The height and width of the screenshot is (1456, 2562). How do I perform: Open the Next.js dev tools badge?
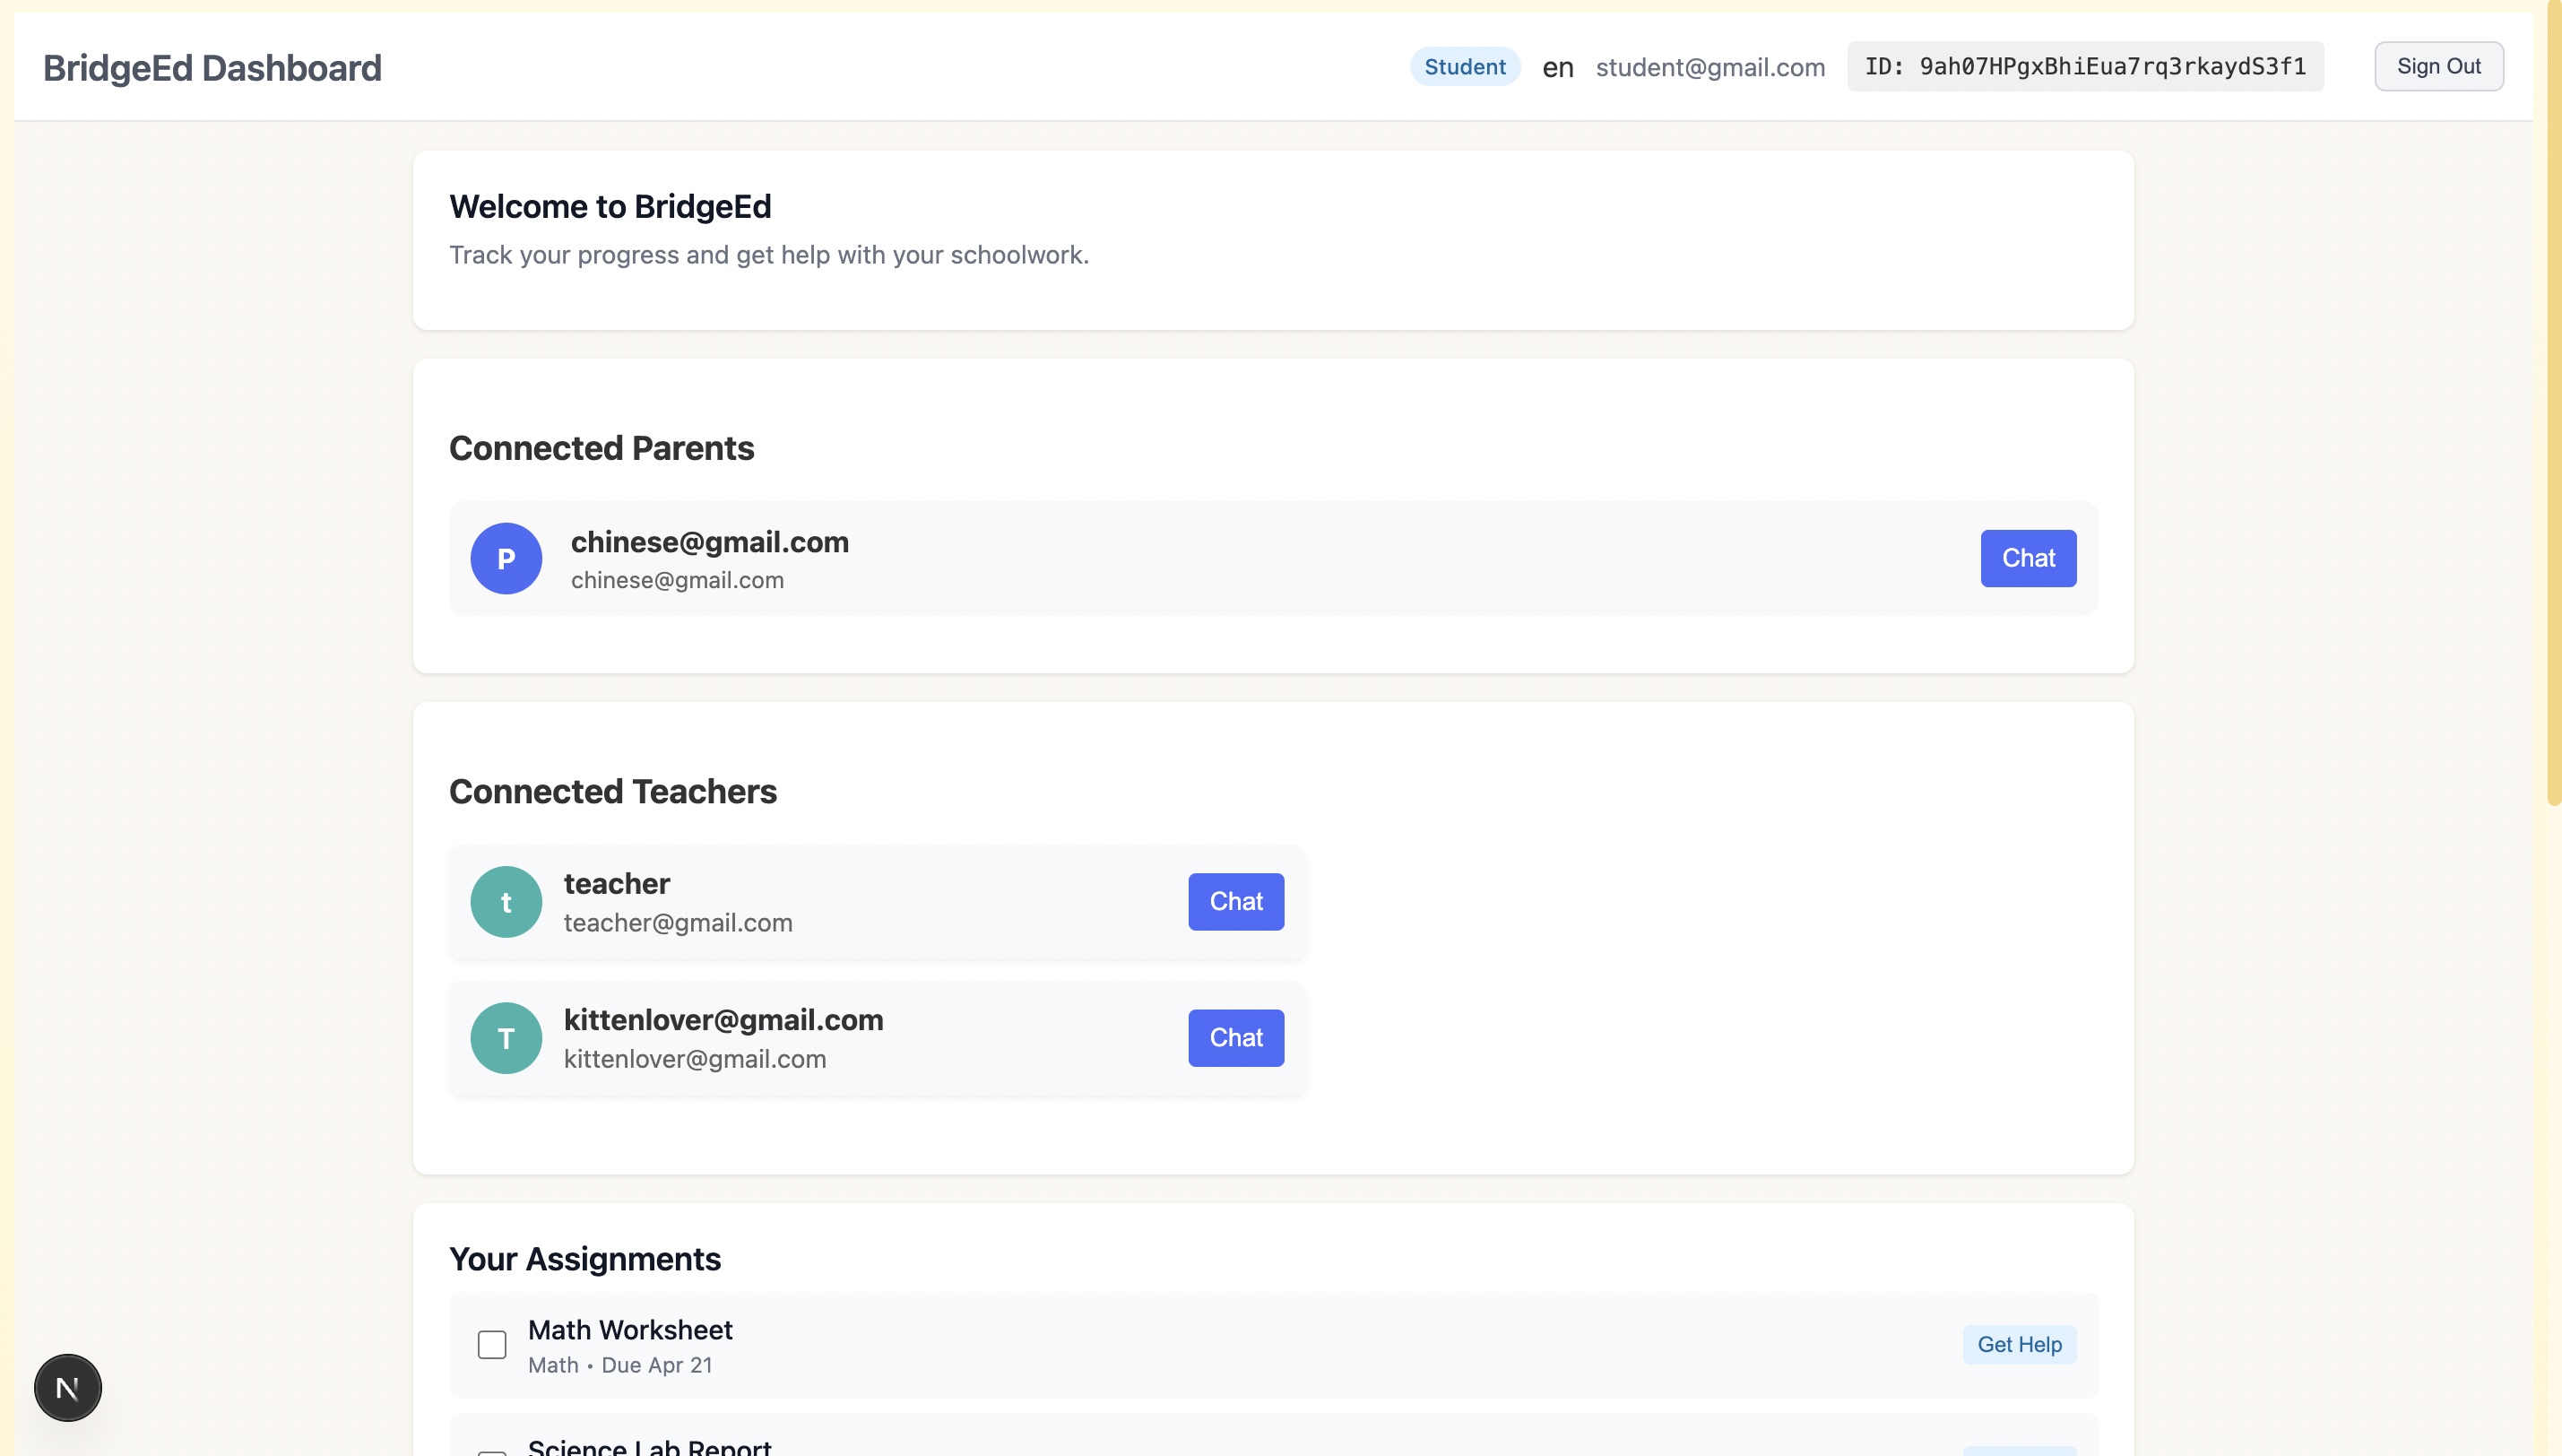click(68, 1387)
